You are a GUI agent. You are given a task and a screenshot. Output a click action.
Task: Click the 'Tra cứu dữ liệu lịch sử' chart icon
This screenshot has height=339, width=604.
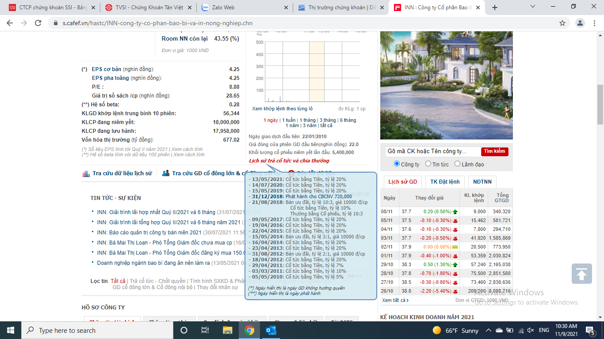[x=86, y=173]
